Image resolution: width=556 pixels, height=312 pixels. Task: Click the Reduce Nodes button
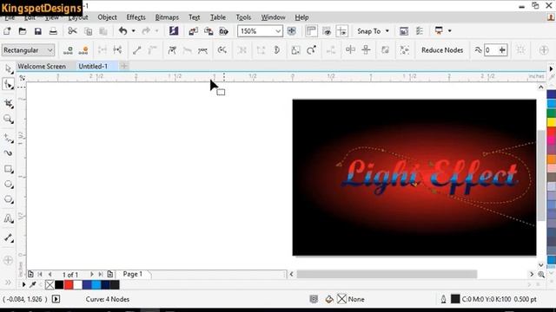[x=442, y=50]
